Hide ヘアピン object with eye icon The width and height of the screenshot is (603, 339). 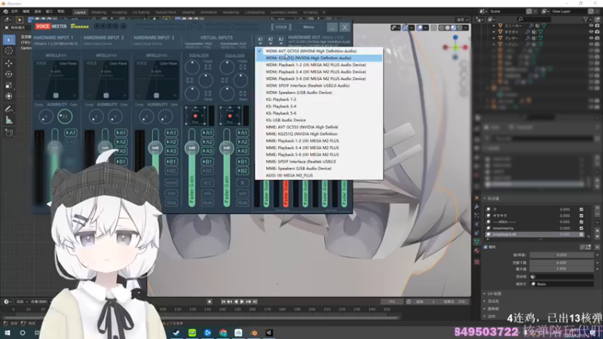(591, 44)
